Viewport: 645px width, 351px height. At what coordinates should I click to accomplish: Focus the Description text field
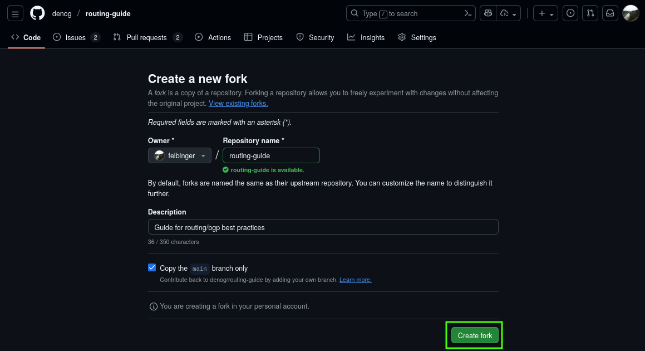pyautogui.click(x=323, y=227)
